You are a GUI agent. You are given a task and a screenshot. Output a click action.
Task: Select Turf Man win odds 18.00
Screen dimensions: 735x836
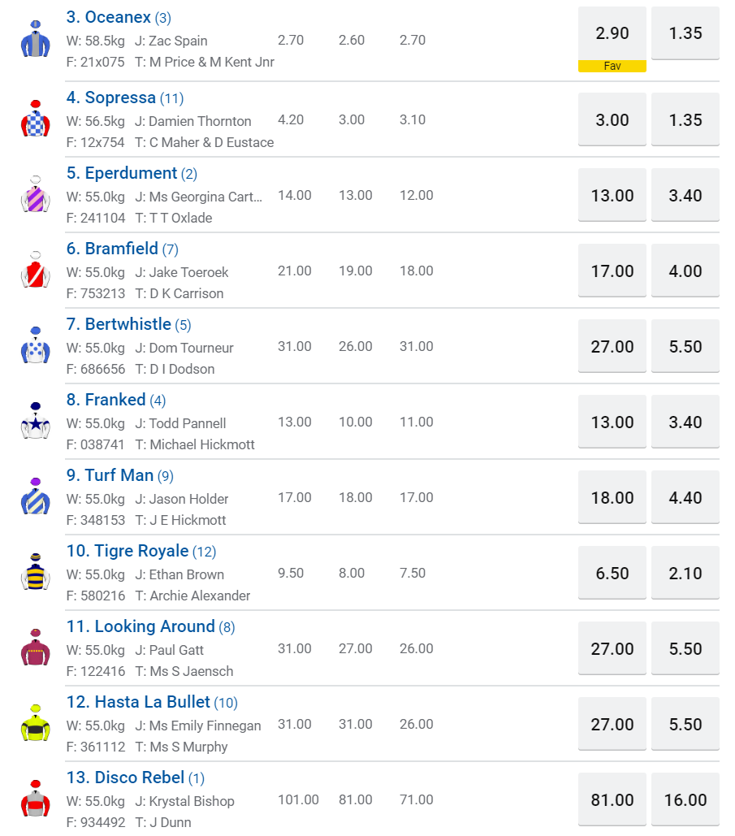[x=612, y=497]
